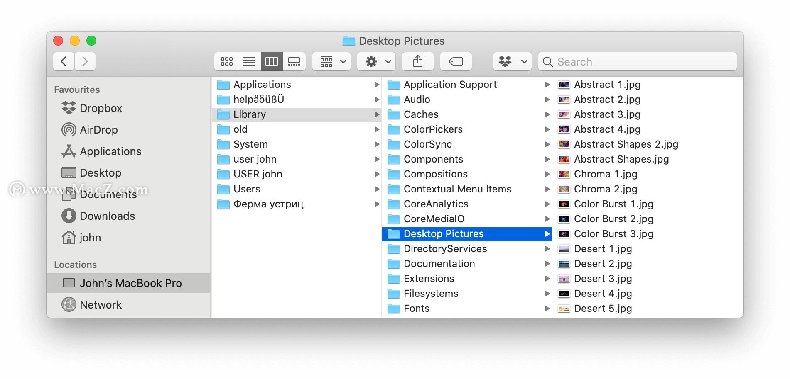Switch to gallery view
Screen dimensions: 790x379
coord(294,61)
